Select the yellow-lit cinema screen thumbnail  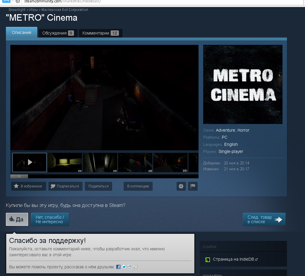pos(65,162)
